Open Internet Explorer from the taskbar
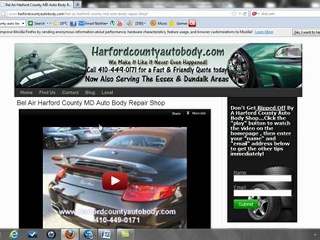Viewport: 320px width, 240px height. tap(14, 234)
